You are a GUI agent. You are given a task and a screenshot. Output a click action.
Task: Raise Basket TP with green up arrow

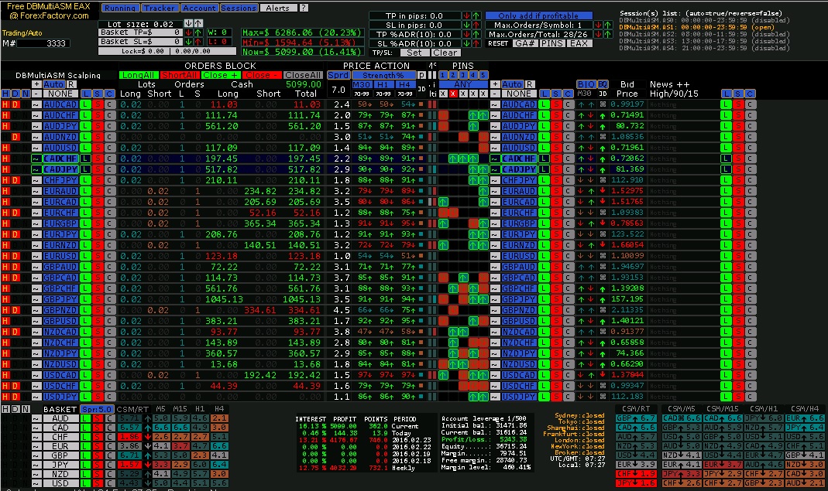point(198,32)
